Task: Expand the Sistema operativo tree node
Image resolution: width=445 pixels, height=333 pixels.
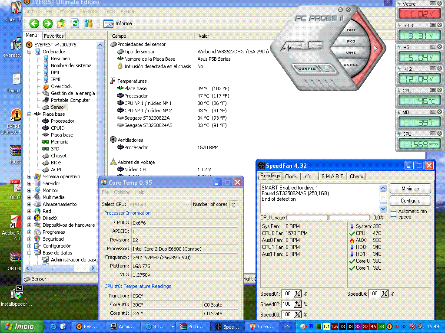Action: pyautogui.click(x=29, y=176)
